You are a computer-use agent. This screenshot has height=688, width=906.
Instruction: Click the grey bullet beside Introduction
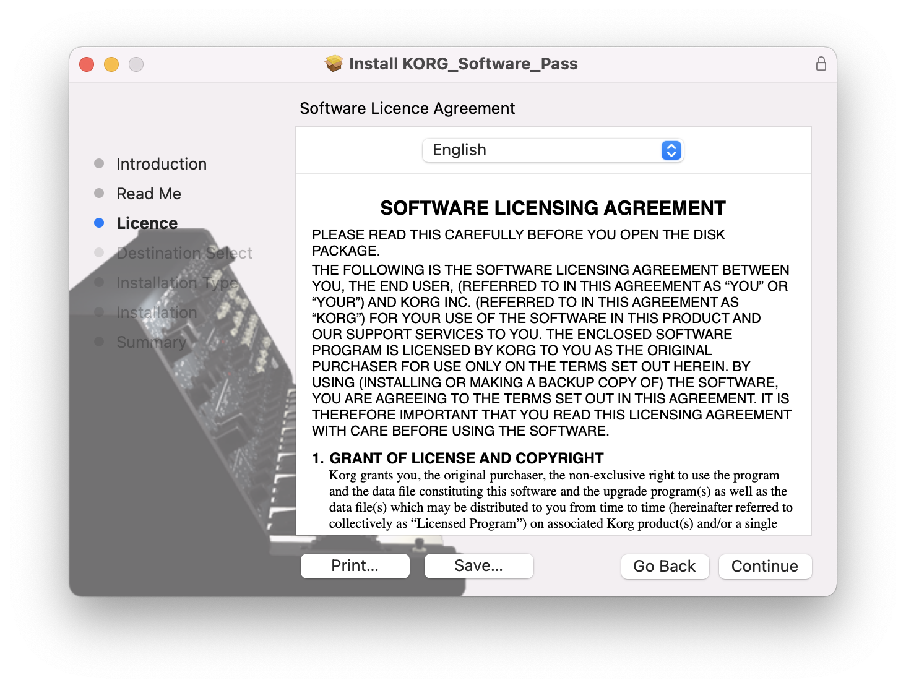[x=99, y=163]
